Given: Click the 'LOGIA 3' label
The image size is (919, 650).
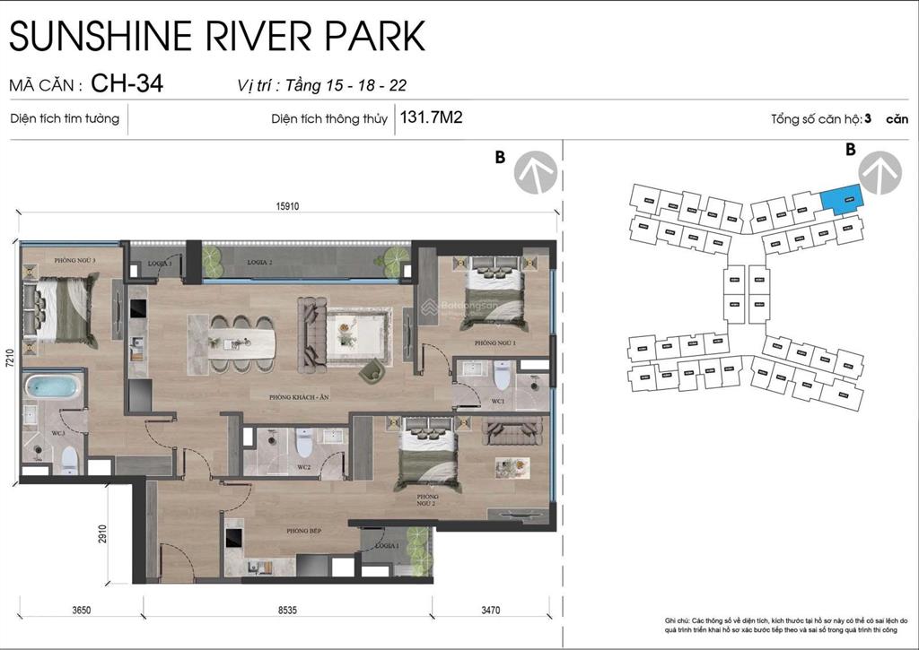Looking at the screenshot, I should point(160,264).
